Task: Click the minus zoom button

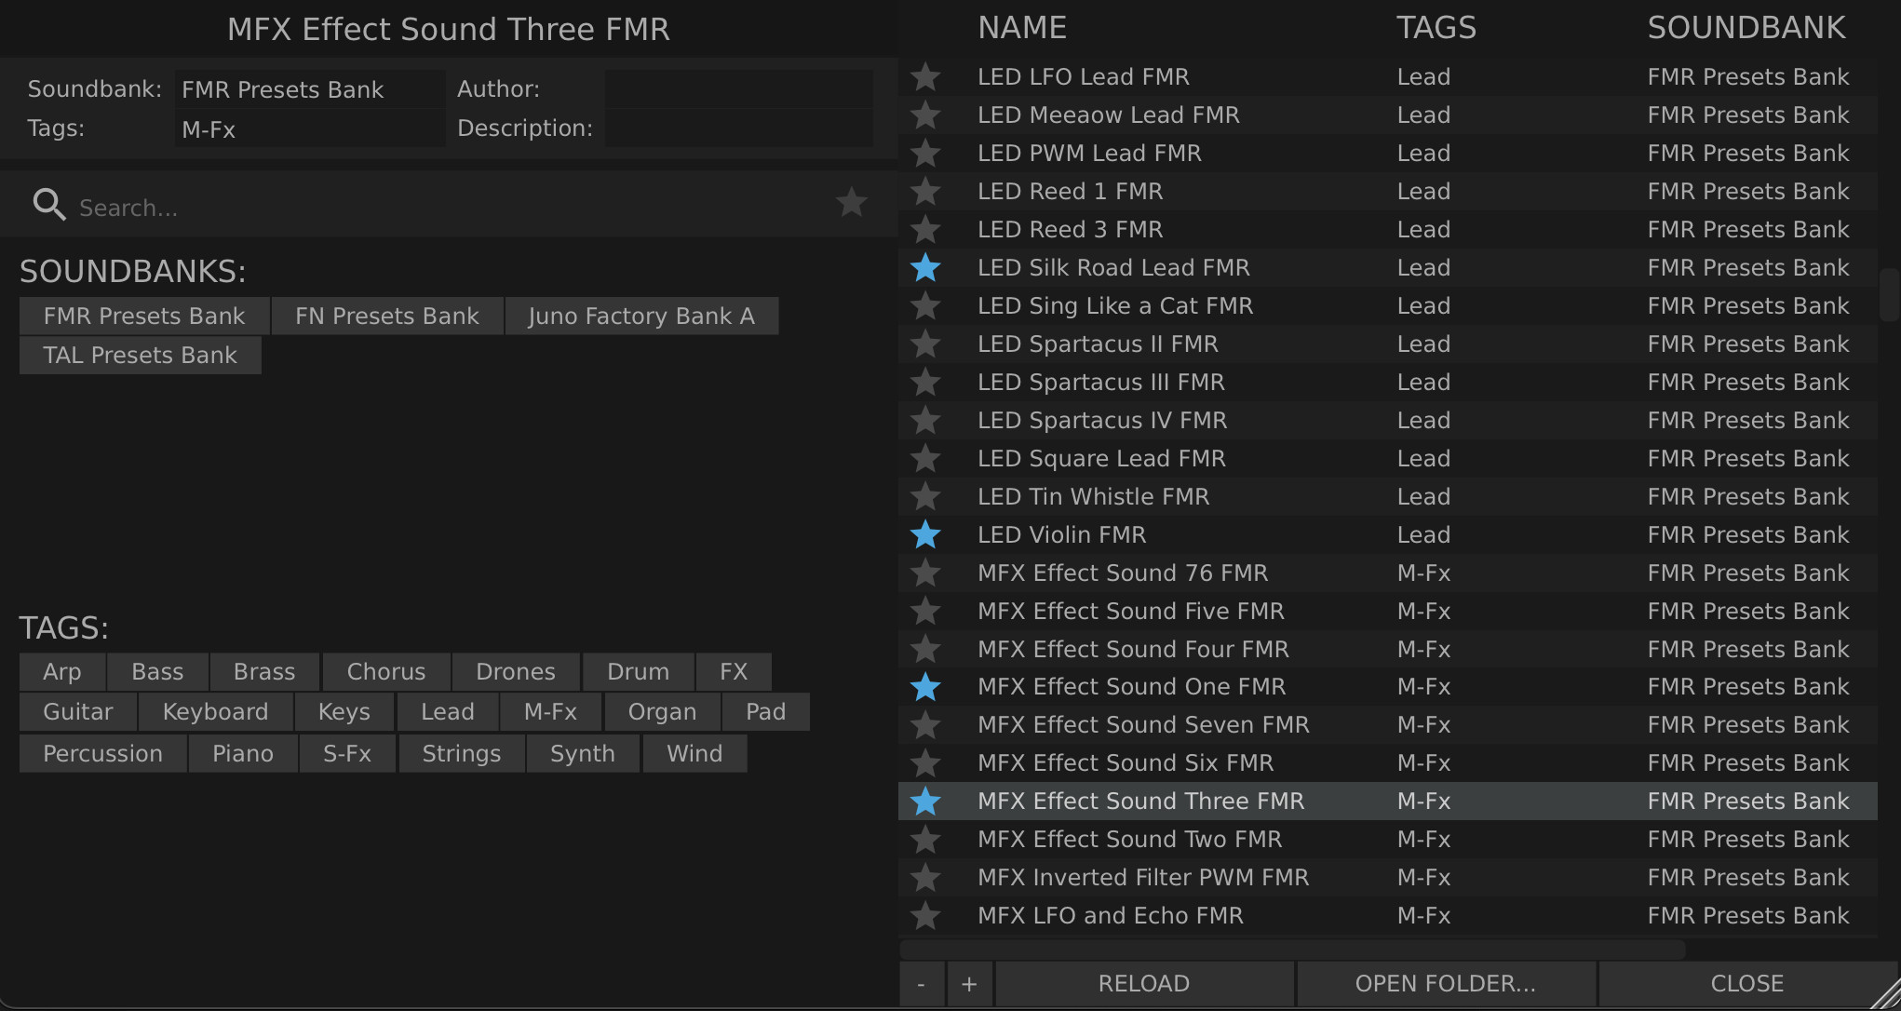Action: (x=921, y=984)
